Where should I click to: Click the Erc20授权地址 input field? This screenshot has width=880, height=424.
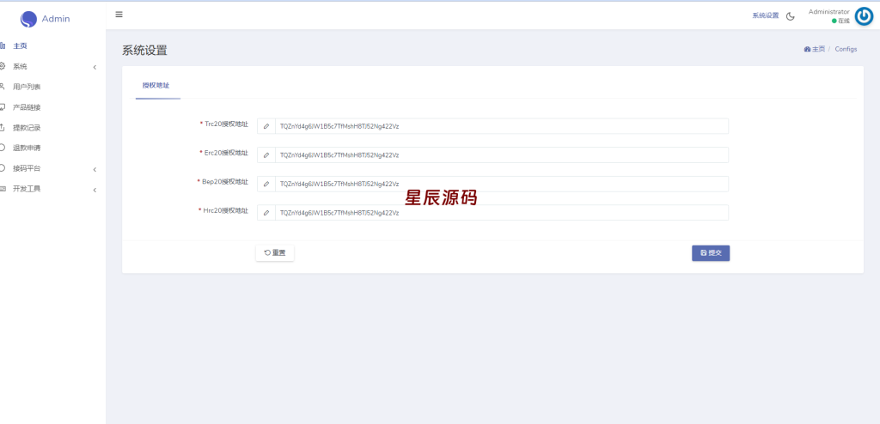pyautogui.click(x=502, y=154)
